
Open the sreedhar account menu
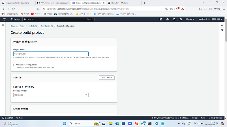tap(210, 19)
